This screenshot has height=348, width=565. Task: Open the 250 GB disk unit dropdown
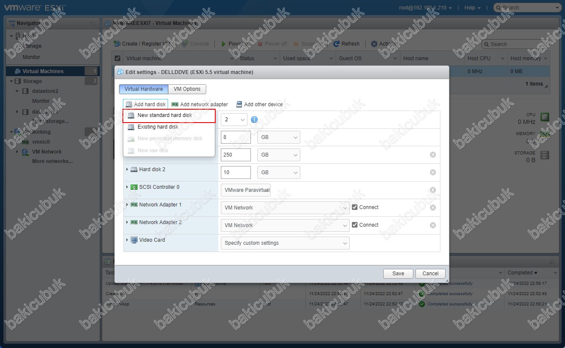point(278,155)
